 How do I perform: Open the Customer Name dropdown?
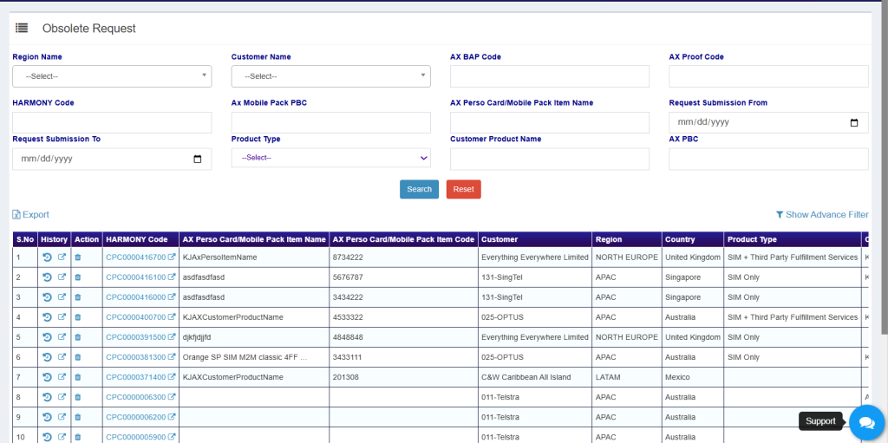[330, 76]
